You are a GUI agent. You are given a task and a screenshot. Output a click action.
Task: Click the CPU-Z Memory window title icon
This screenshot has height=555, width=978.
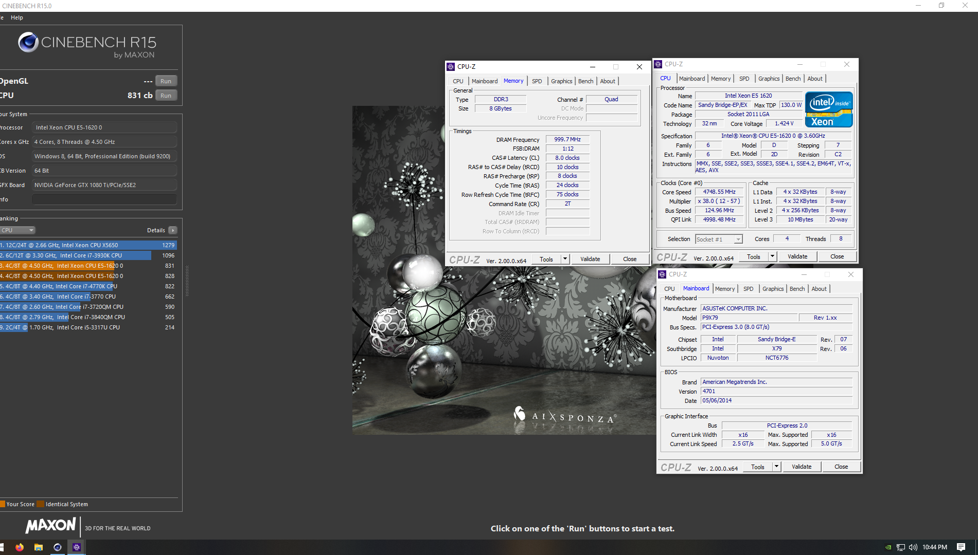451,67
